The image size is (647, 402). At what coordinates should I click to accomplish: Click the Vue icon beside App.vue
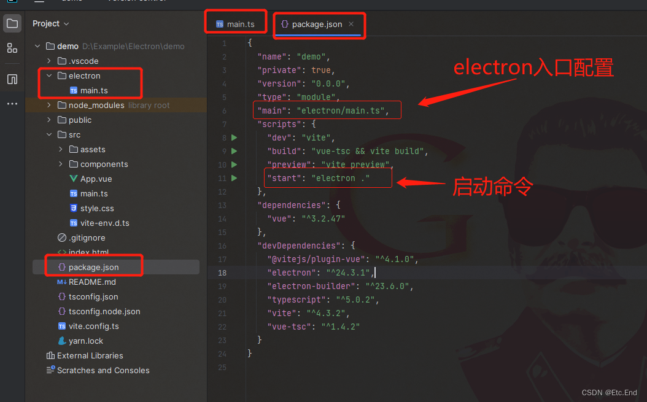[x=74, y=179]
